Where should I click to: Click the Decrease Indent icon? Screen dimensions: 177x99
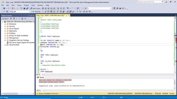pos(84,12)
